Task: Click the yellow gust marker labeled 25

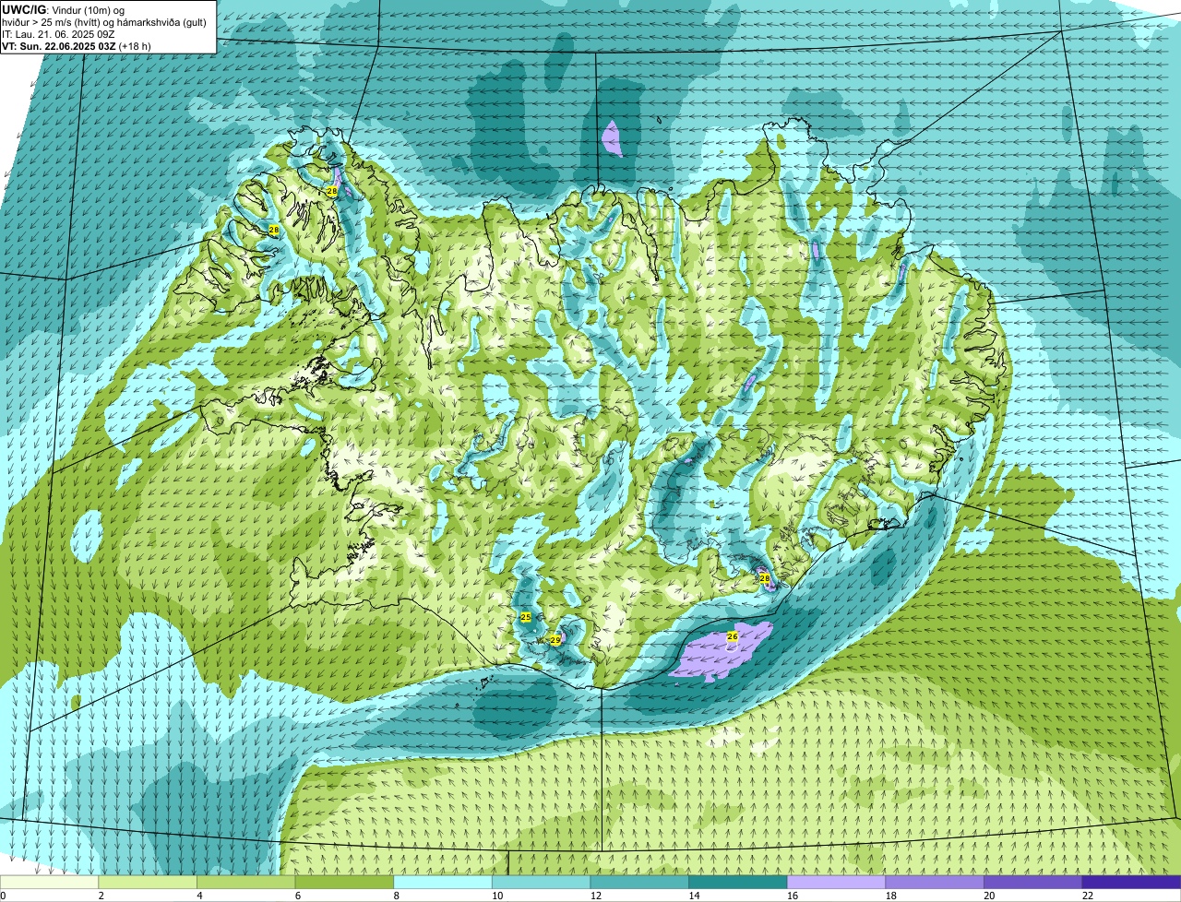Action: click(526, 617)
